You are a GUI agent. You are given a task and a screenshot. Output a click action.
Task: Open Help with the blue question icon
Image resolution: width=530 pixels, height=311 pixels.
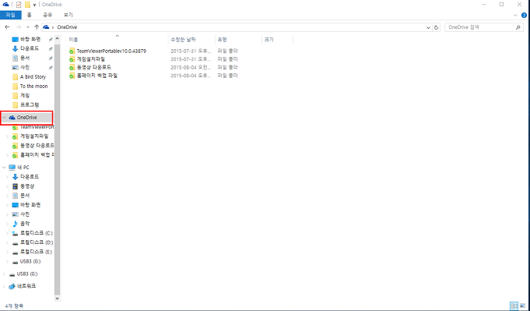pos(525,16)
